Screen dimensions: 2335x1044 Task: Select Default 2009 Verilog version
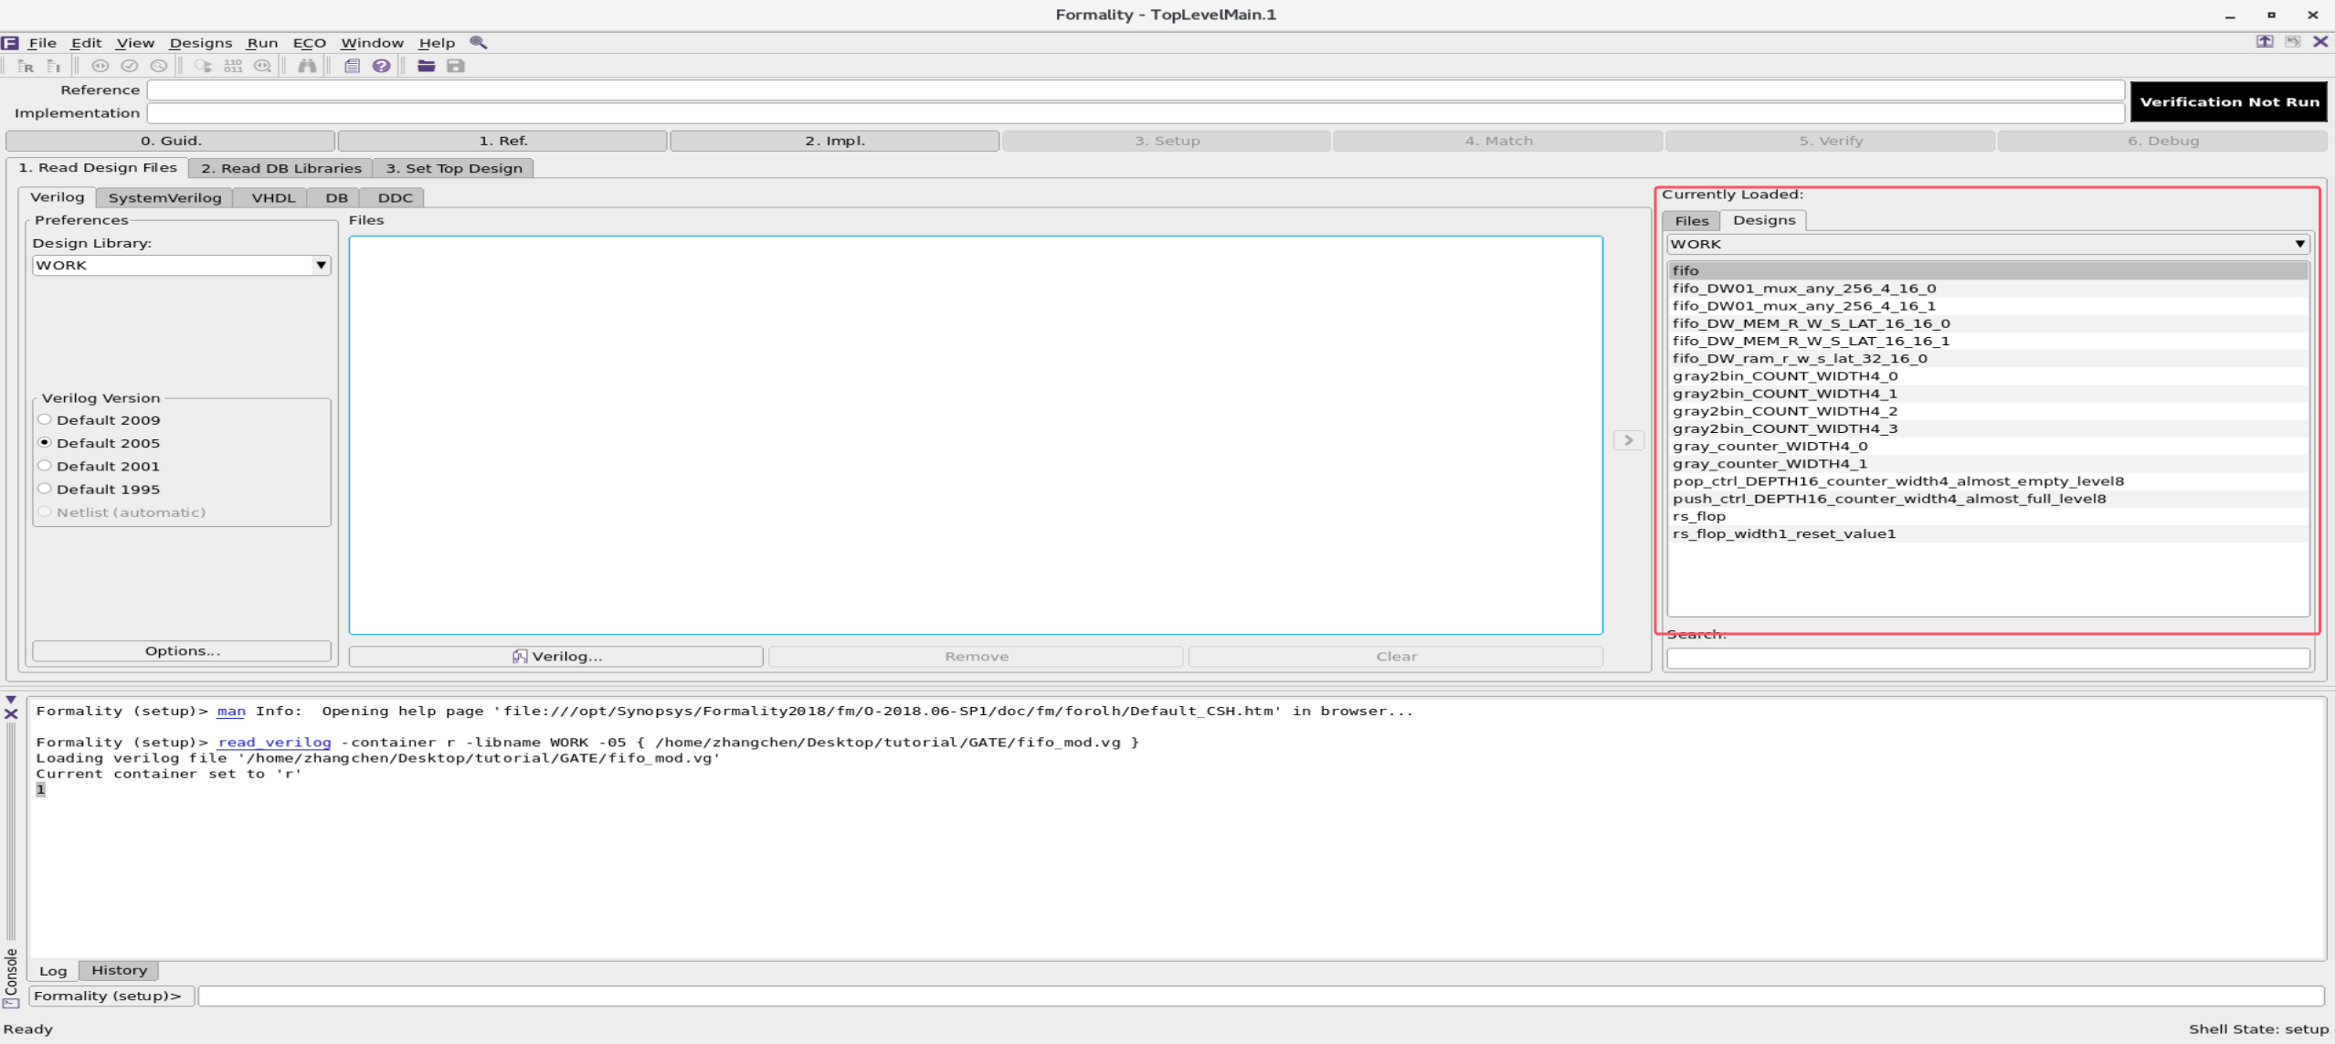(x=45, y=420)
